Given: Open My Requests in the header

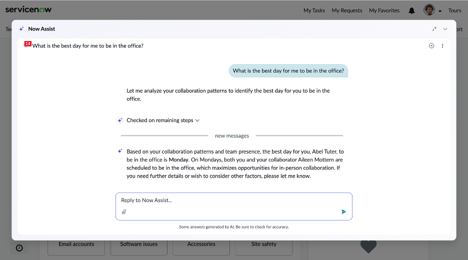Looking at the screenshot, I should tap(347, 10).
